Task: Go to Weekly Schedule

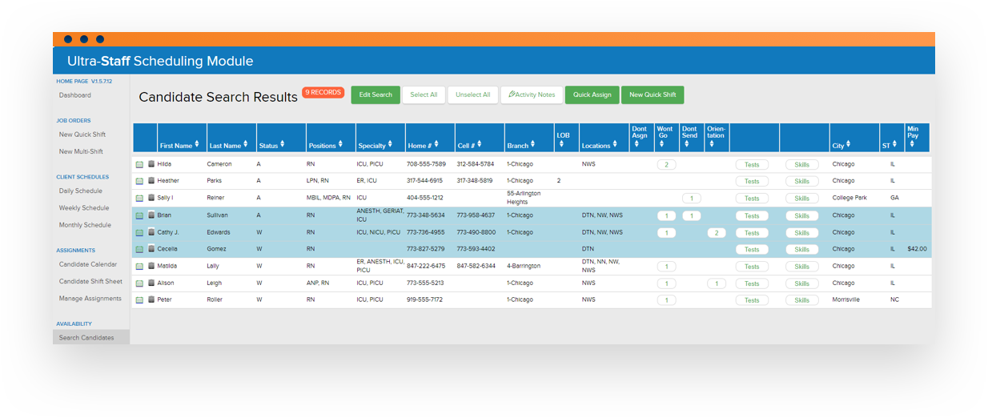Action: point(84,208)
